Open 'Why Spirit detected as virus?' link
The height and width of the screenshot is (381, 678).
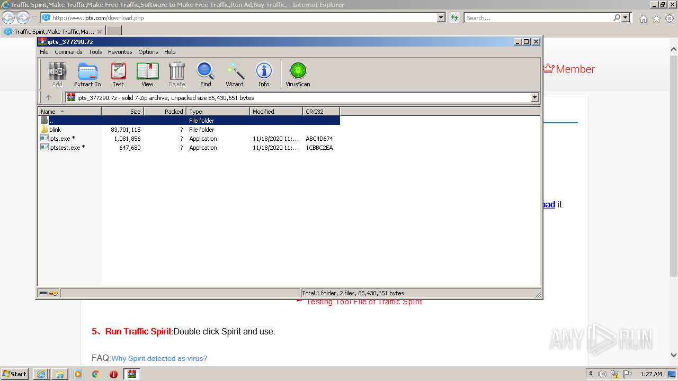(x=159, y=358)
